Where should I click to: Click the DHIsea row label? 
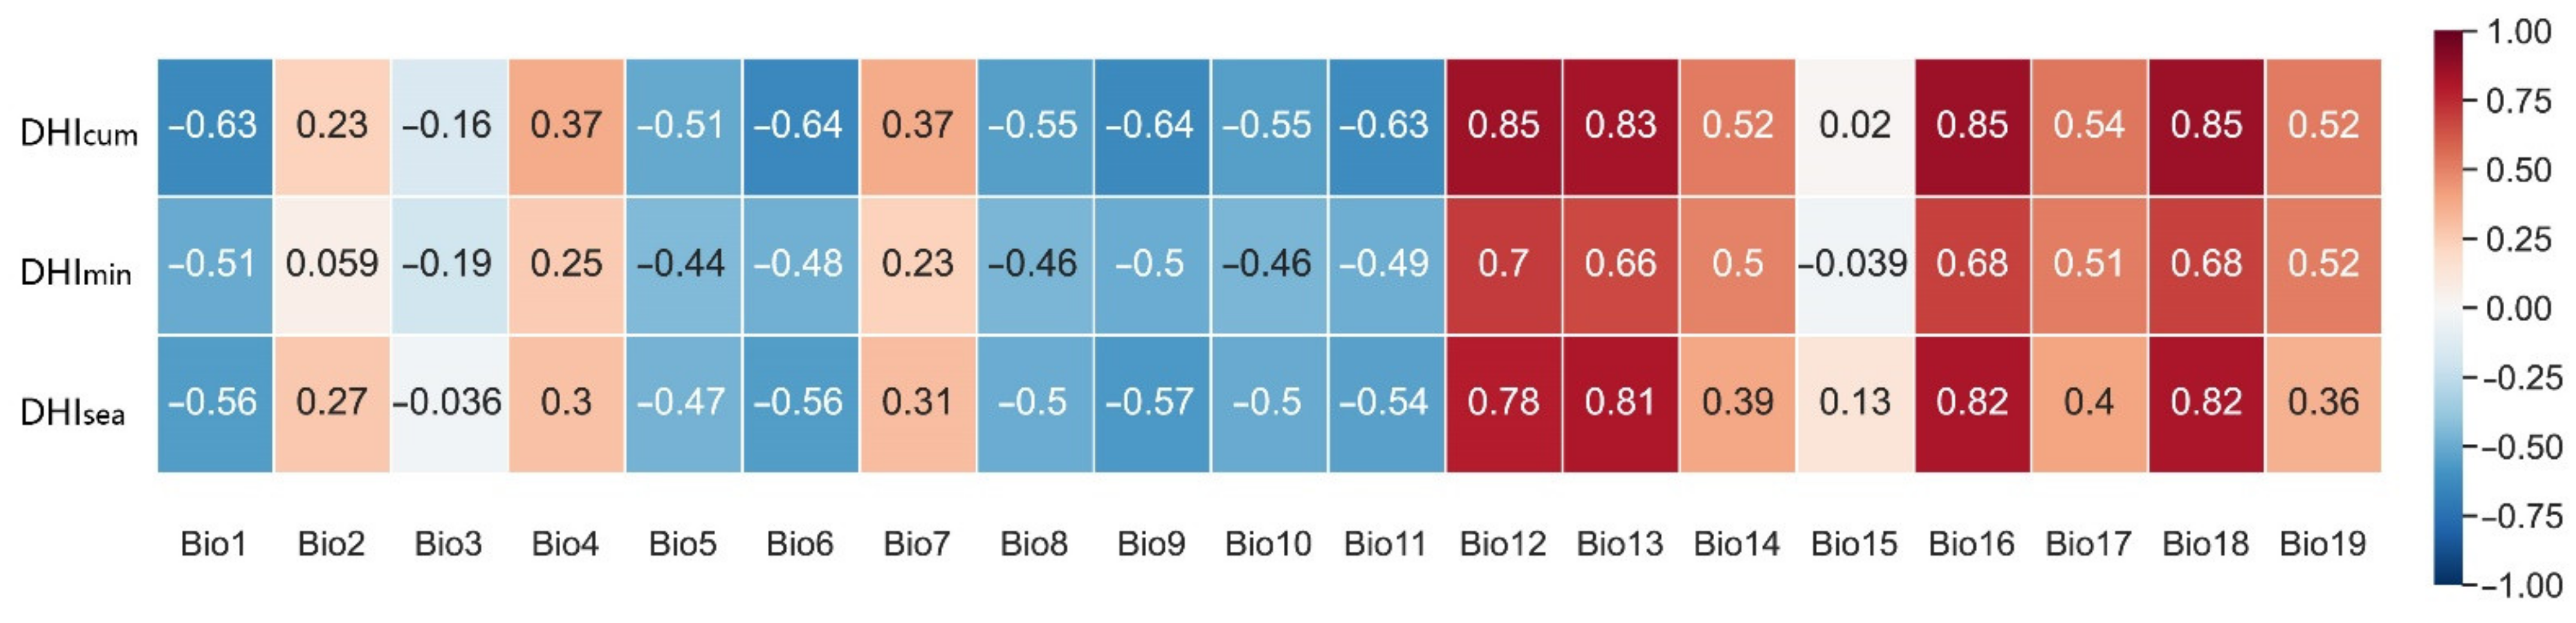(73, 411)
